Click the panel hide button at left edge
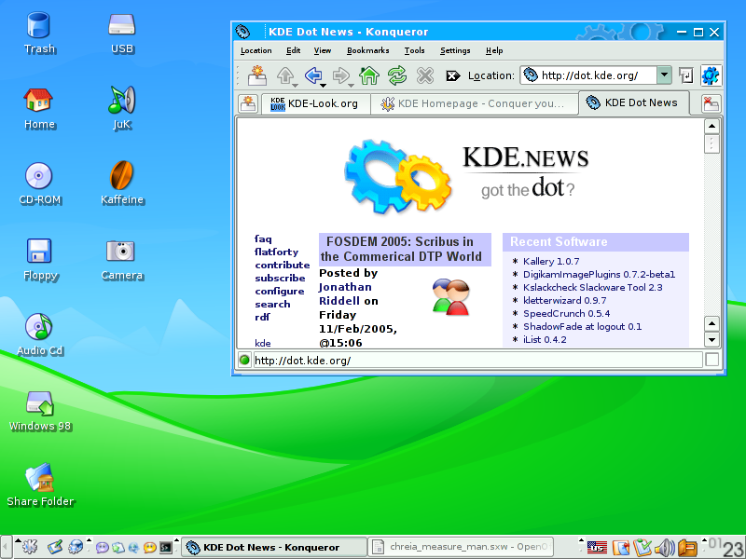 click(6, 547)
